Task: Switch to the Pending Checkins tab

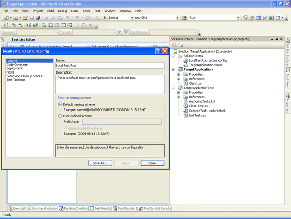Action: tap(73, 208)
